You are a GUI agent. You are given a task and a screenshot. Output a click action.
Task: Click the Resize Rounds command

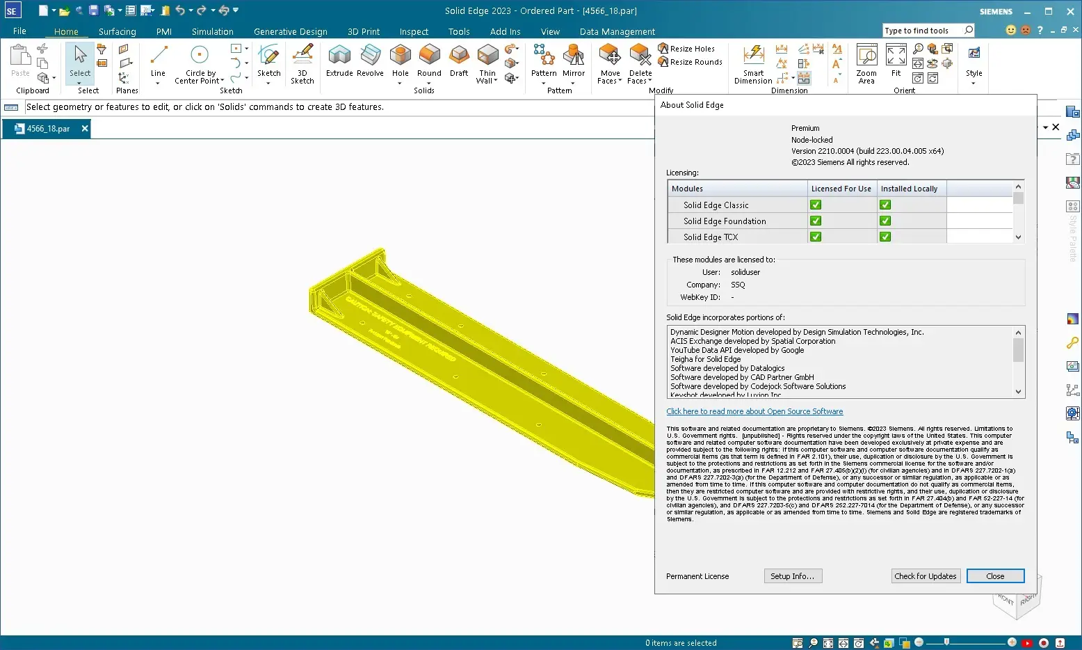(x=690, y=62)
